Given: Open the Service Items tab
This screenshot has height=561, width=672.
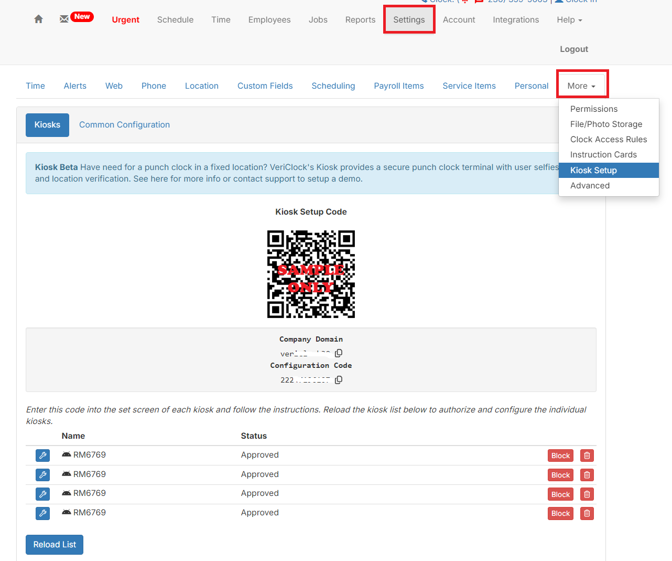Looking at the screenshot, I should (469, 86).
